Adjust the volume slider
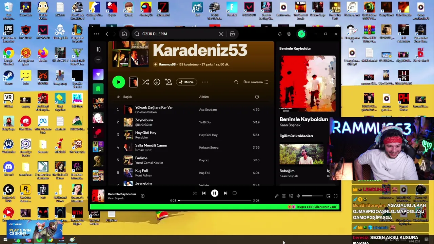This screenshot has height=244, width=434. 312,196
